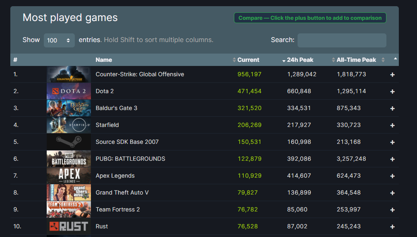Sort by 24h Peak column header

coord(300,60)
